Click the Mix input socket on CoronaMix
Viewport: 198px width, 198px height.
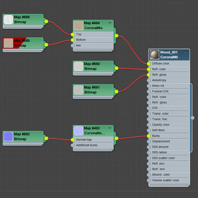pyautogui.click(x=73, y=46)
